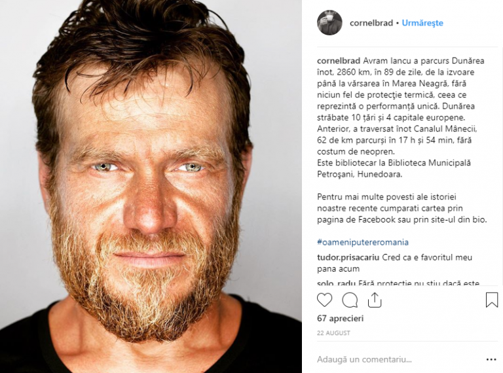Image resolution: width=503 pixels, height=373 pixels.
Task: Click cornelbrad profile avatar
Action: click(329, 23)
